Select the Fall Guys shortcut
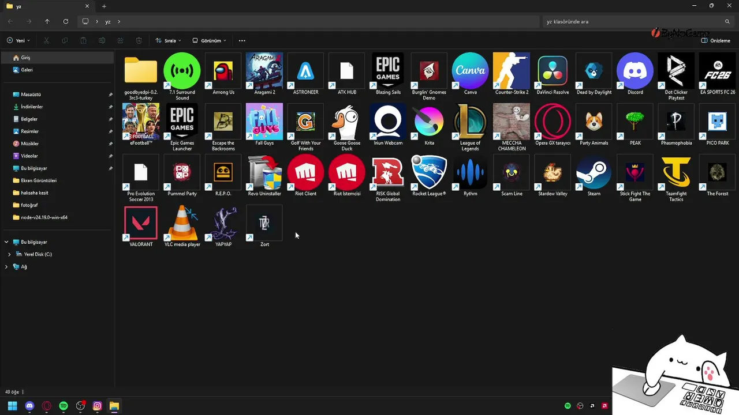The height and width of the screenshot is (415, 739). [264, 125]
